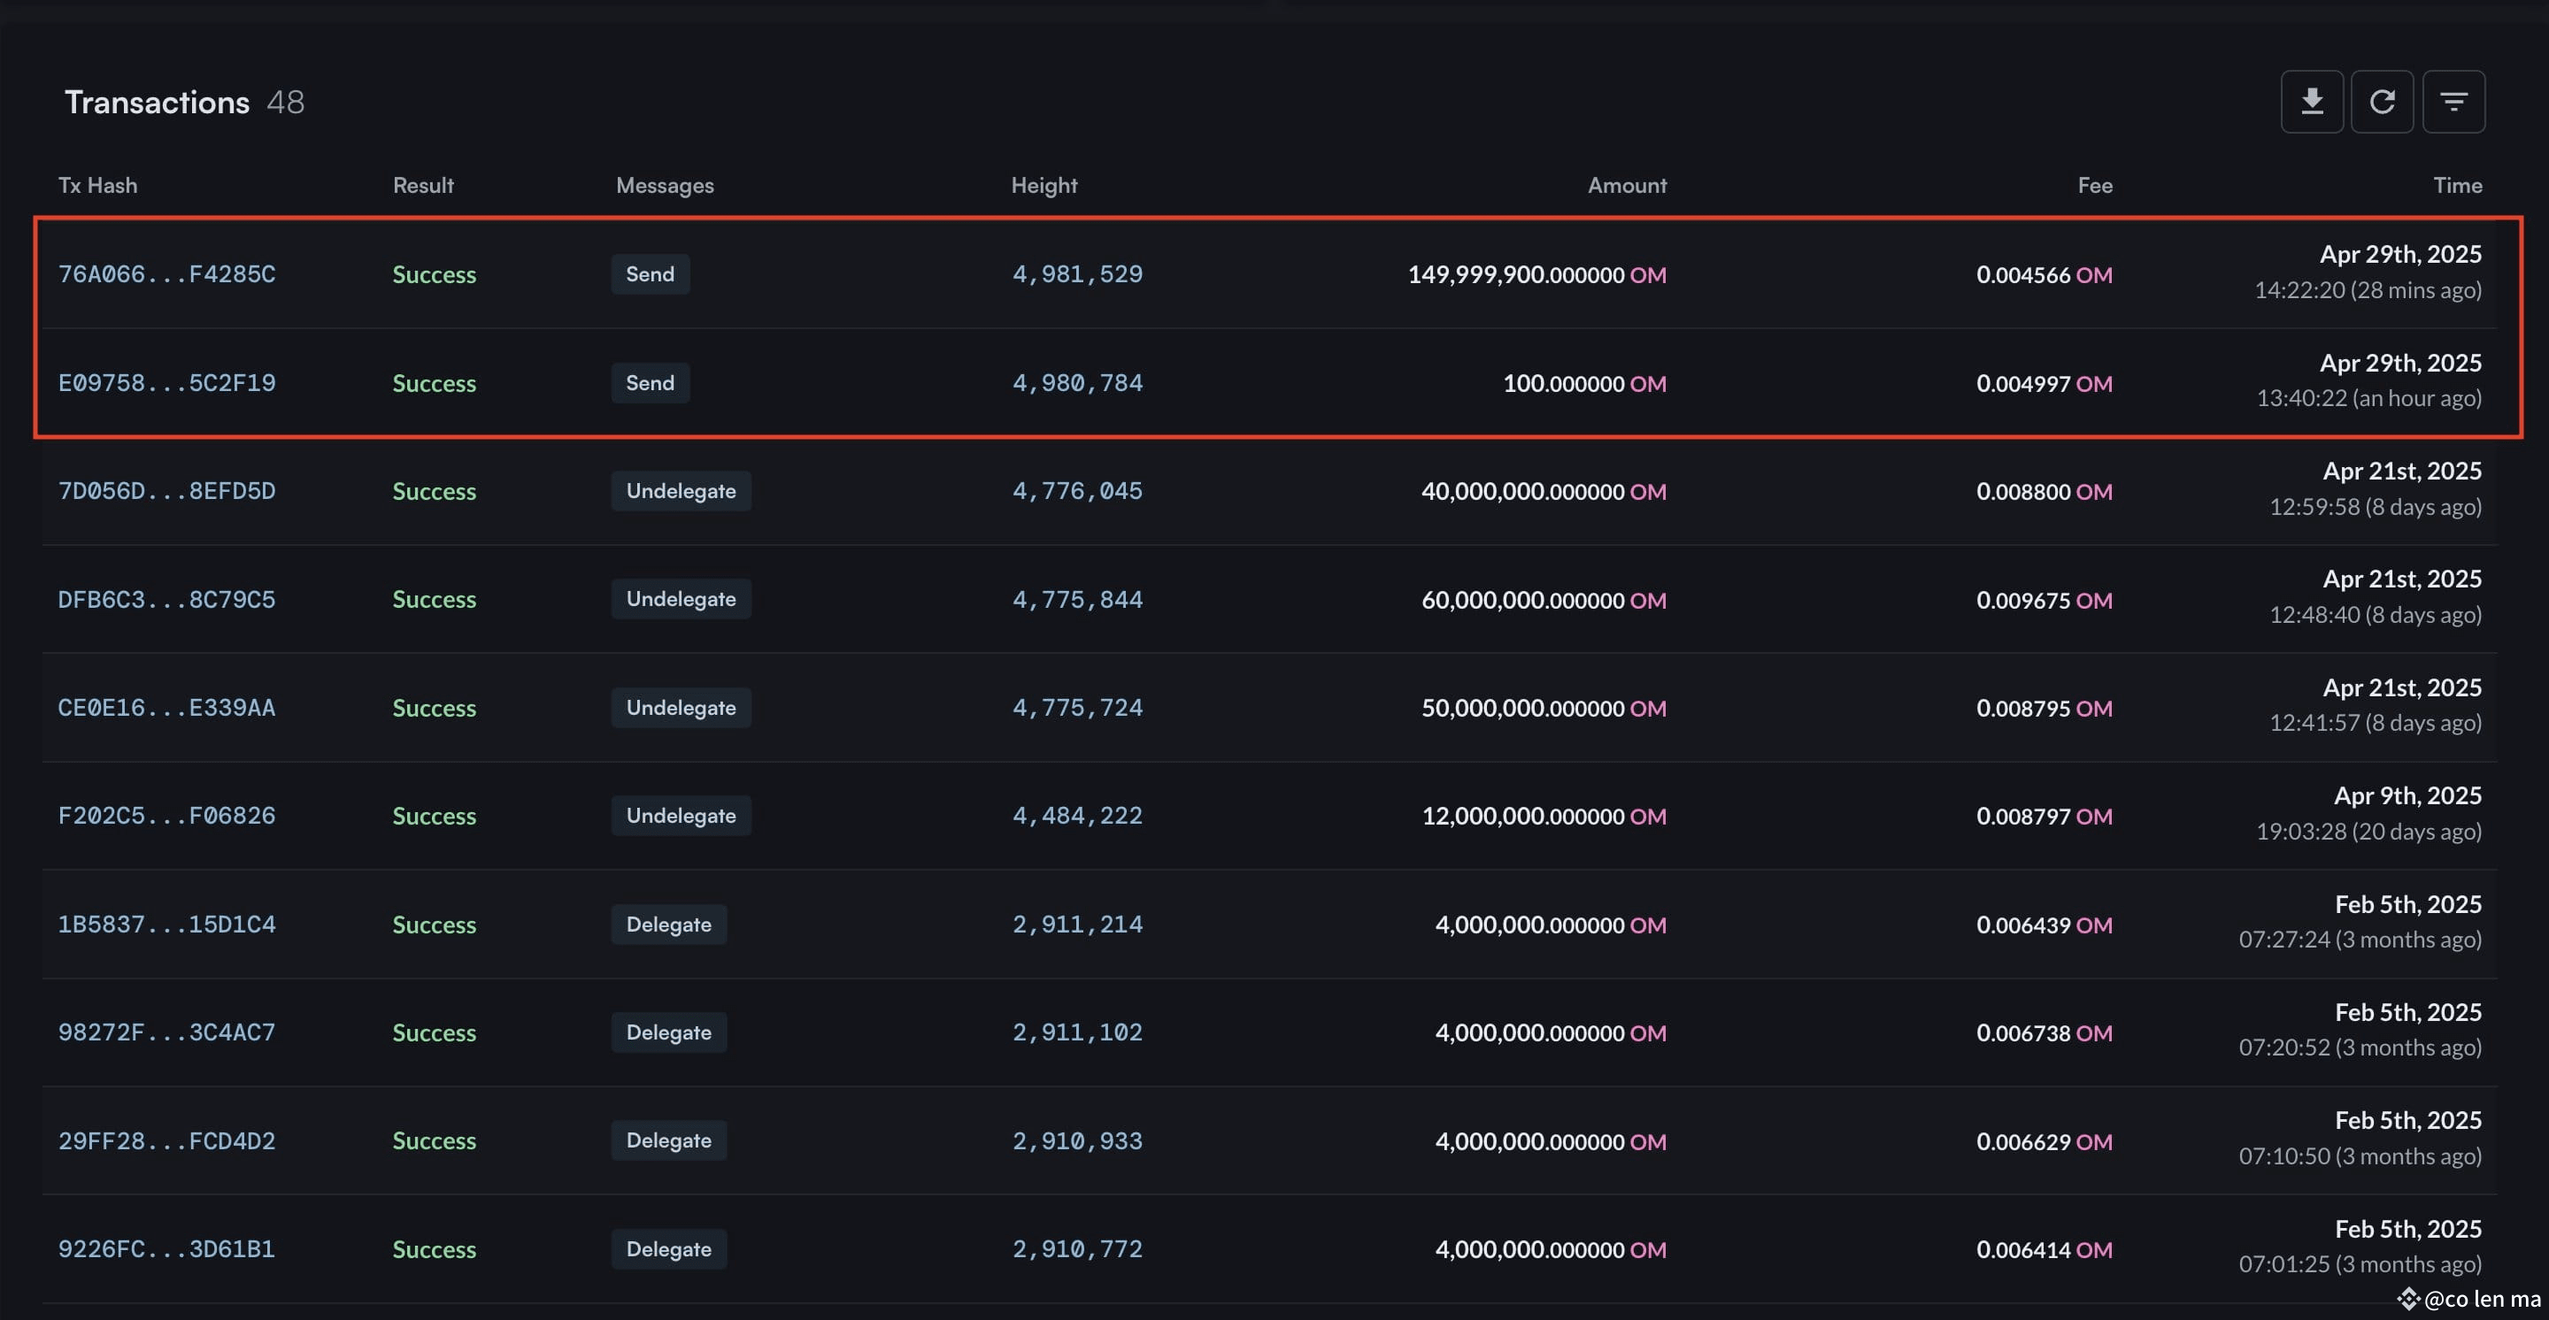Screen dimensions: 2549x1320
Task: Open transaction hash E09758...5C2F19
Action: [x=166, y=383]
